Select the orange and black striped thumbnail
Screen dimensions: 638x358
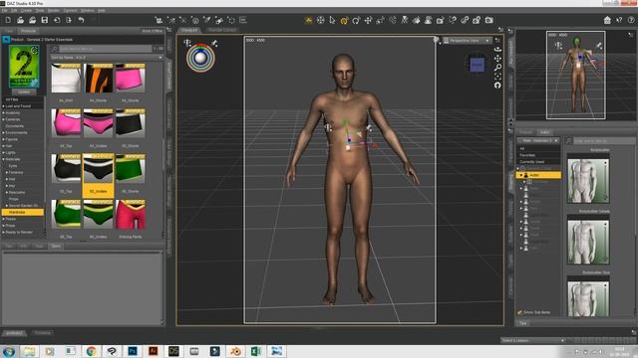tap(98, 79)
